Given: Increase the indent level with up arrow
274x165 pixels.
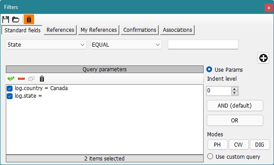Looking at the screenshot, I should (x=235, y=89).
